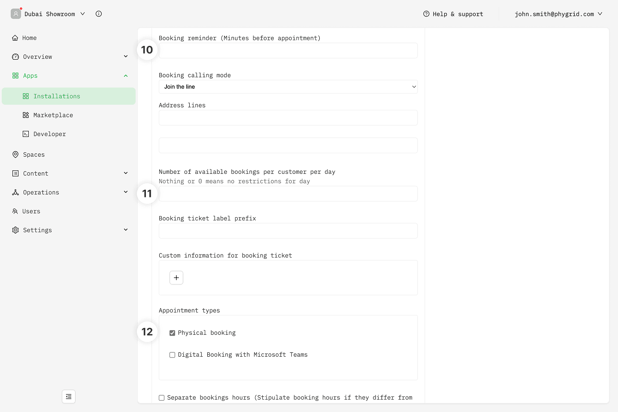Screen dimensions: 618x412
Task: Click the Developer terminal icon
Action: pos(26,134)
